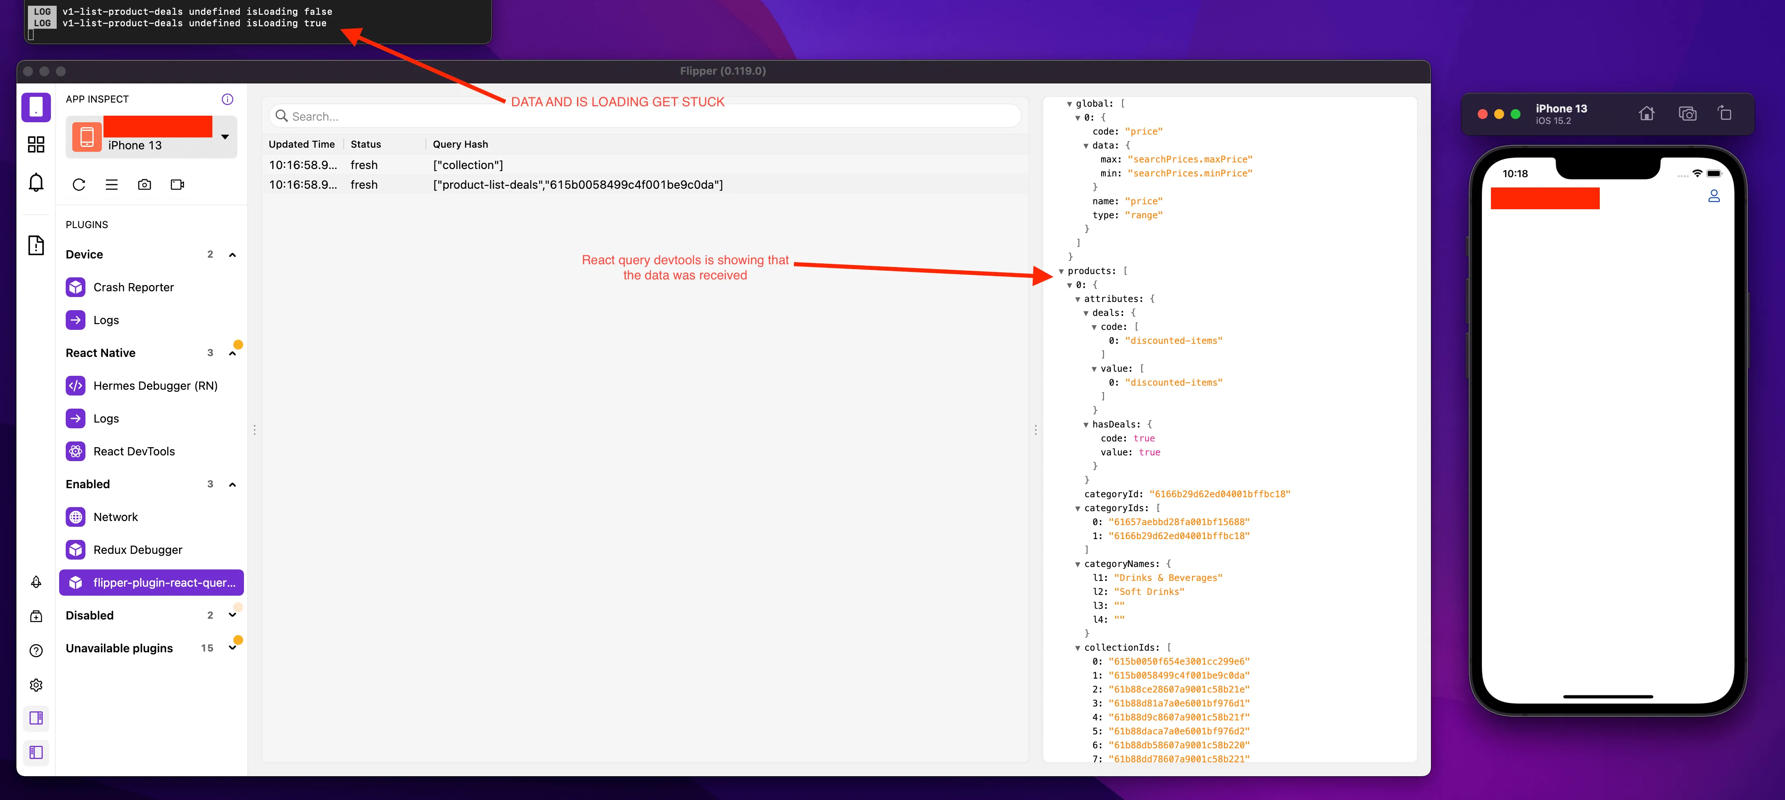1785x800 pixels.
Task: Open the plugin manager grid icon
Action: (36, 144)
